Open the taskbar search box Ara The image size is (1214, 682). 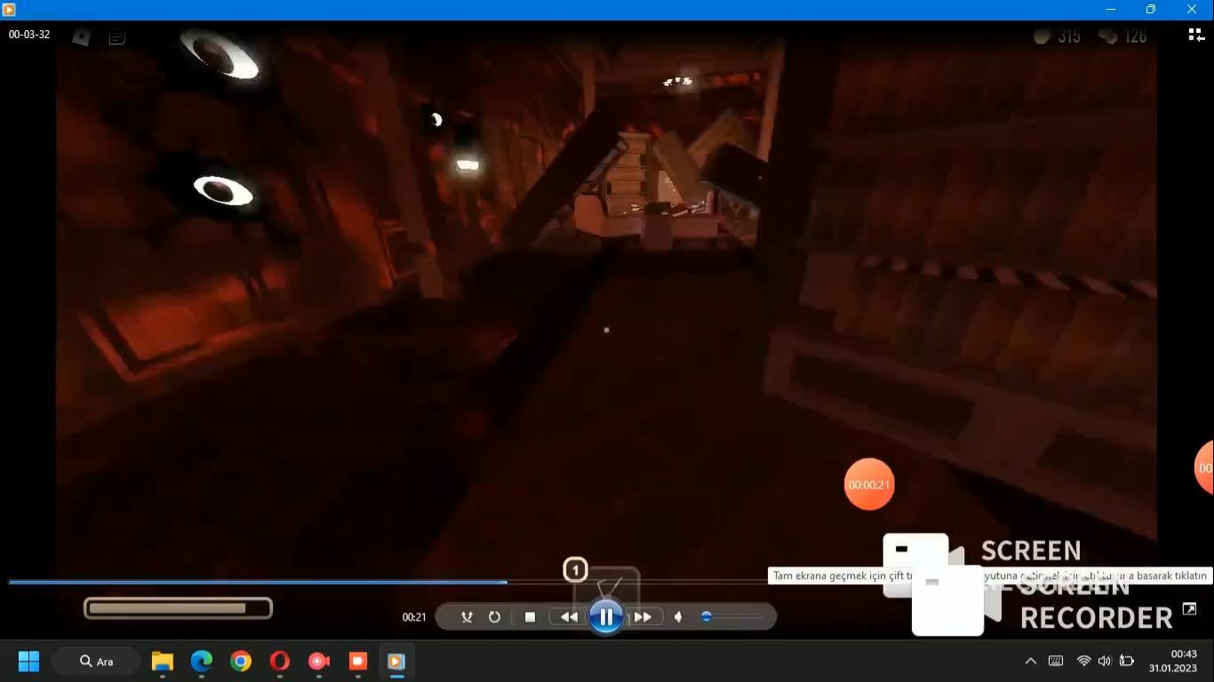pyautogui.click(x=96, y=662)
